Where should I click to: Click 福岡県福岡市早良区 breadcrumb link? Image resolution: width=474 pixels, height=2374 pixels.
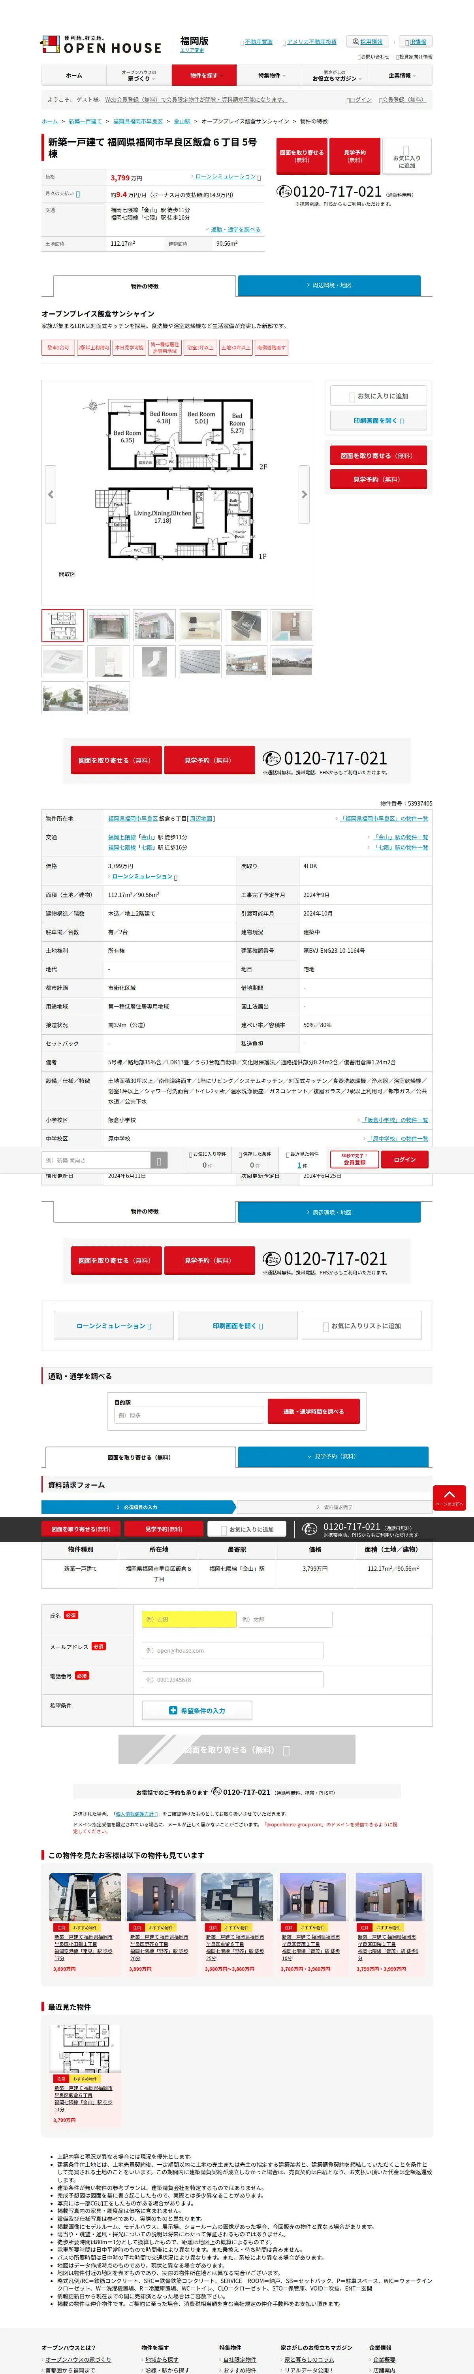click(x=138, y=121)
